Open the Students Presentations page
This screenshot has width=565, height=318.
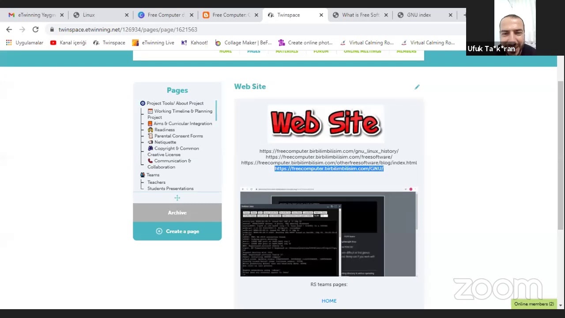(x=170, y=189)
